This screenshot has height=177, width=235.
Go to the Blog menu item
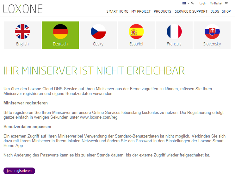pos(215,11)
